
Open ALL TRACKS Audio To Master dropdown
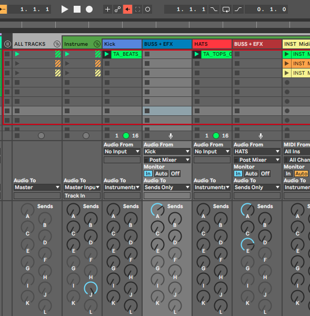[x=37, y=187]
